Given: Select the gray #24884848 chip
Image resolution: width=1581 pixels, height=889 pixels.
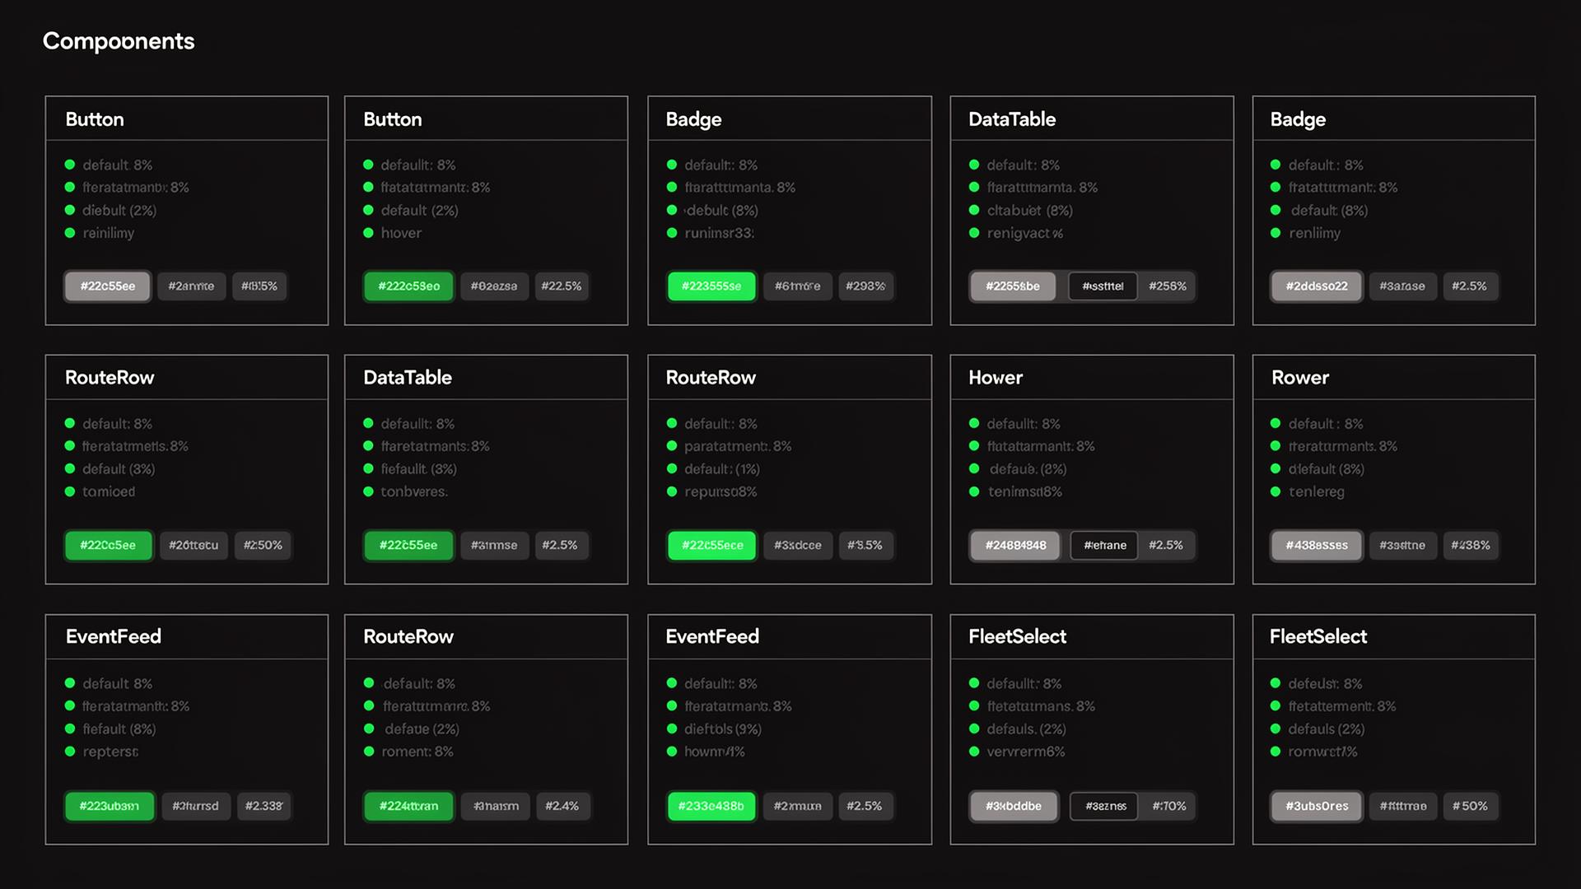Looking at the screenshot, I should [x=1015, y=545].
